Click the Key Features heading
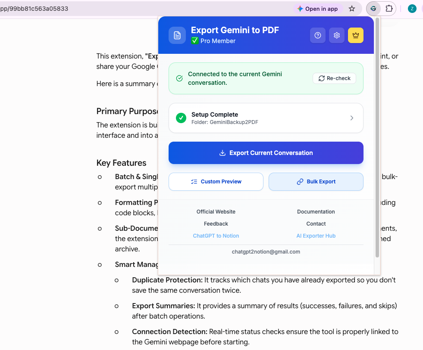Viewport: 423px width, 350px height. [122, 163]
